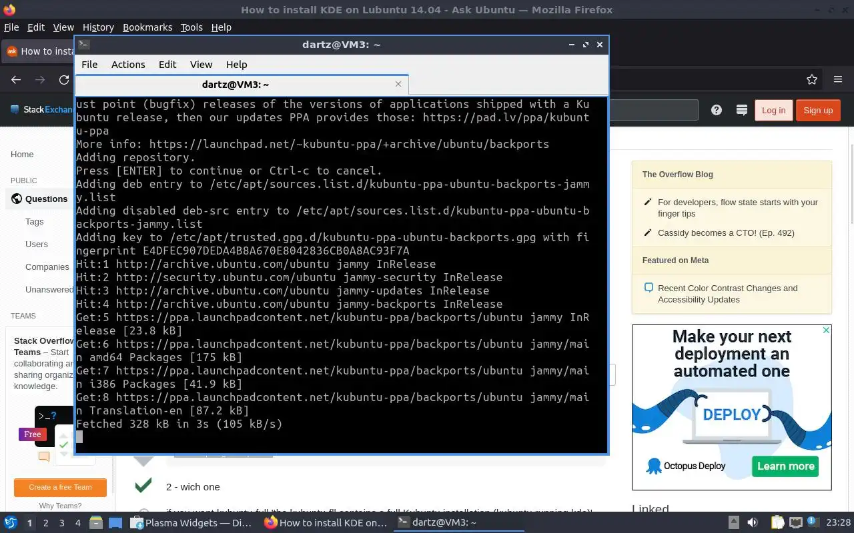Screen dimensions: 854x533
Task: Open Users in left sidebar
Action: point(37,244)
